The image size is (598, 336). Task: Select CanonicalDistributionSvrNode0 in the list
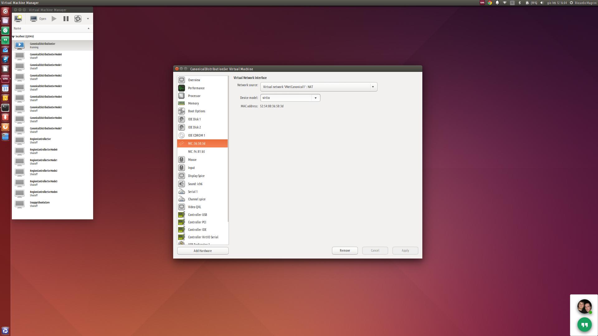52,56
